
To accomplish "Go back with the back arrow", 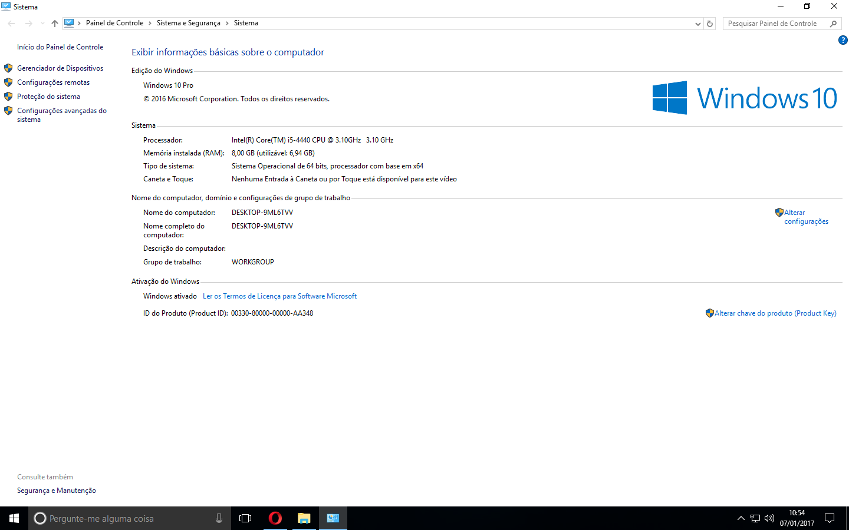I will 11,24.
